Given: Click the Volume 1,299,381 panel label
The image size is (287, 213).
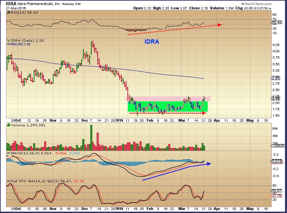Looking at the screenshot, I should [x=28, y=125].
